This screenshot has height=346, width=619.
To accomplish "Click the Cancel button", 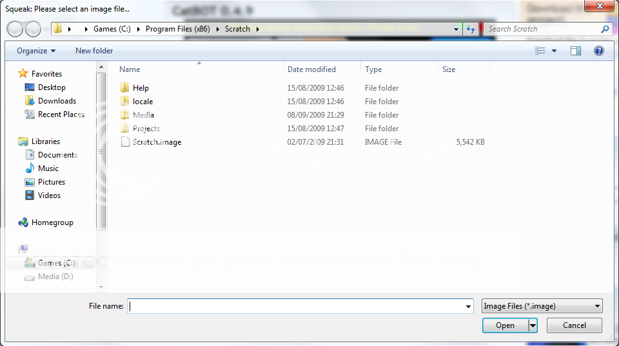I will point(575,325).
